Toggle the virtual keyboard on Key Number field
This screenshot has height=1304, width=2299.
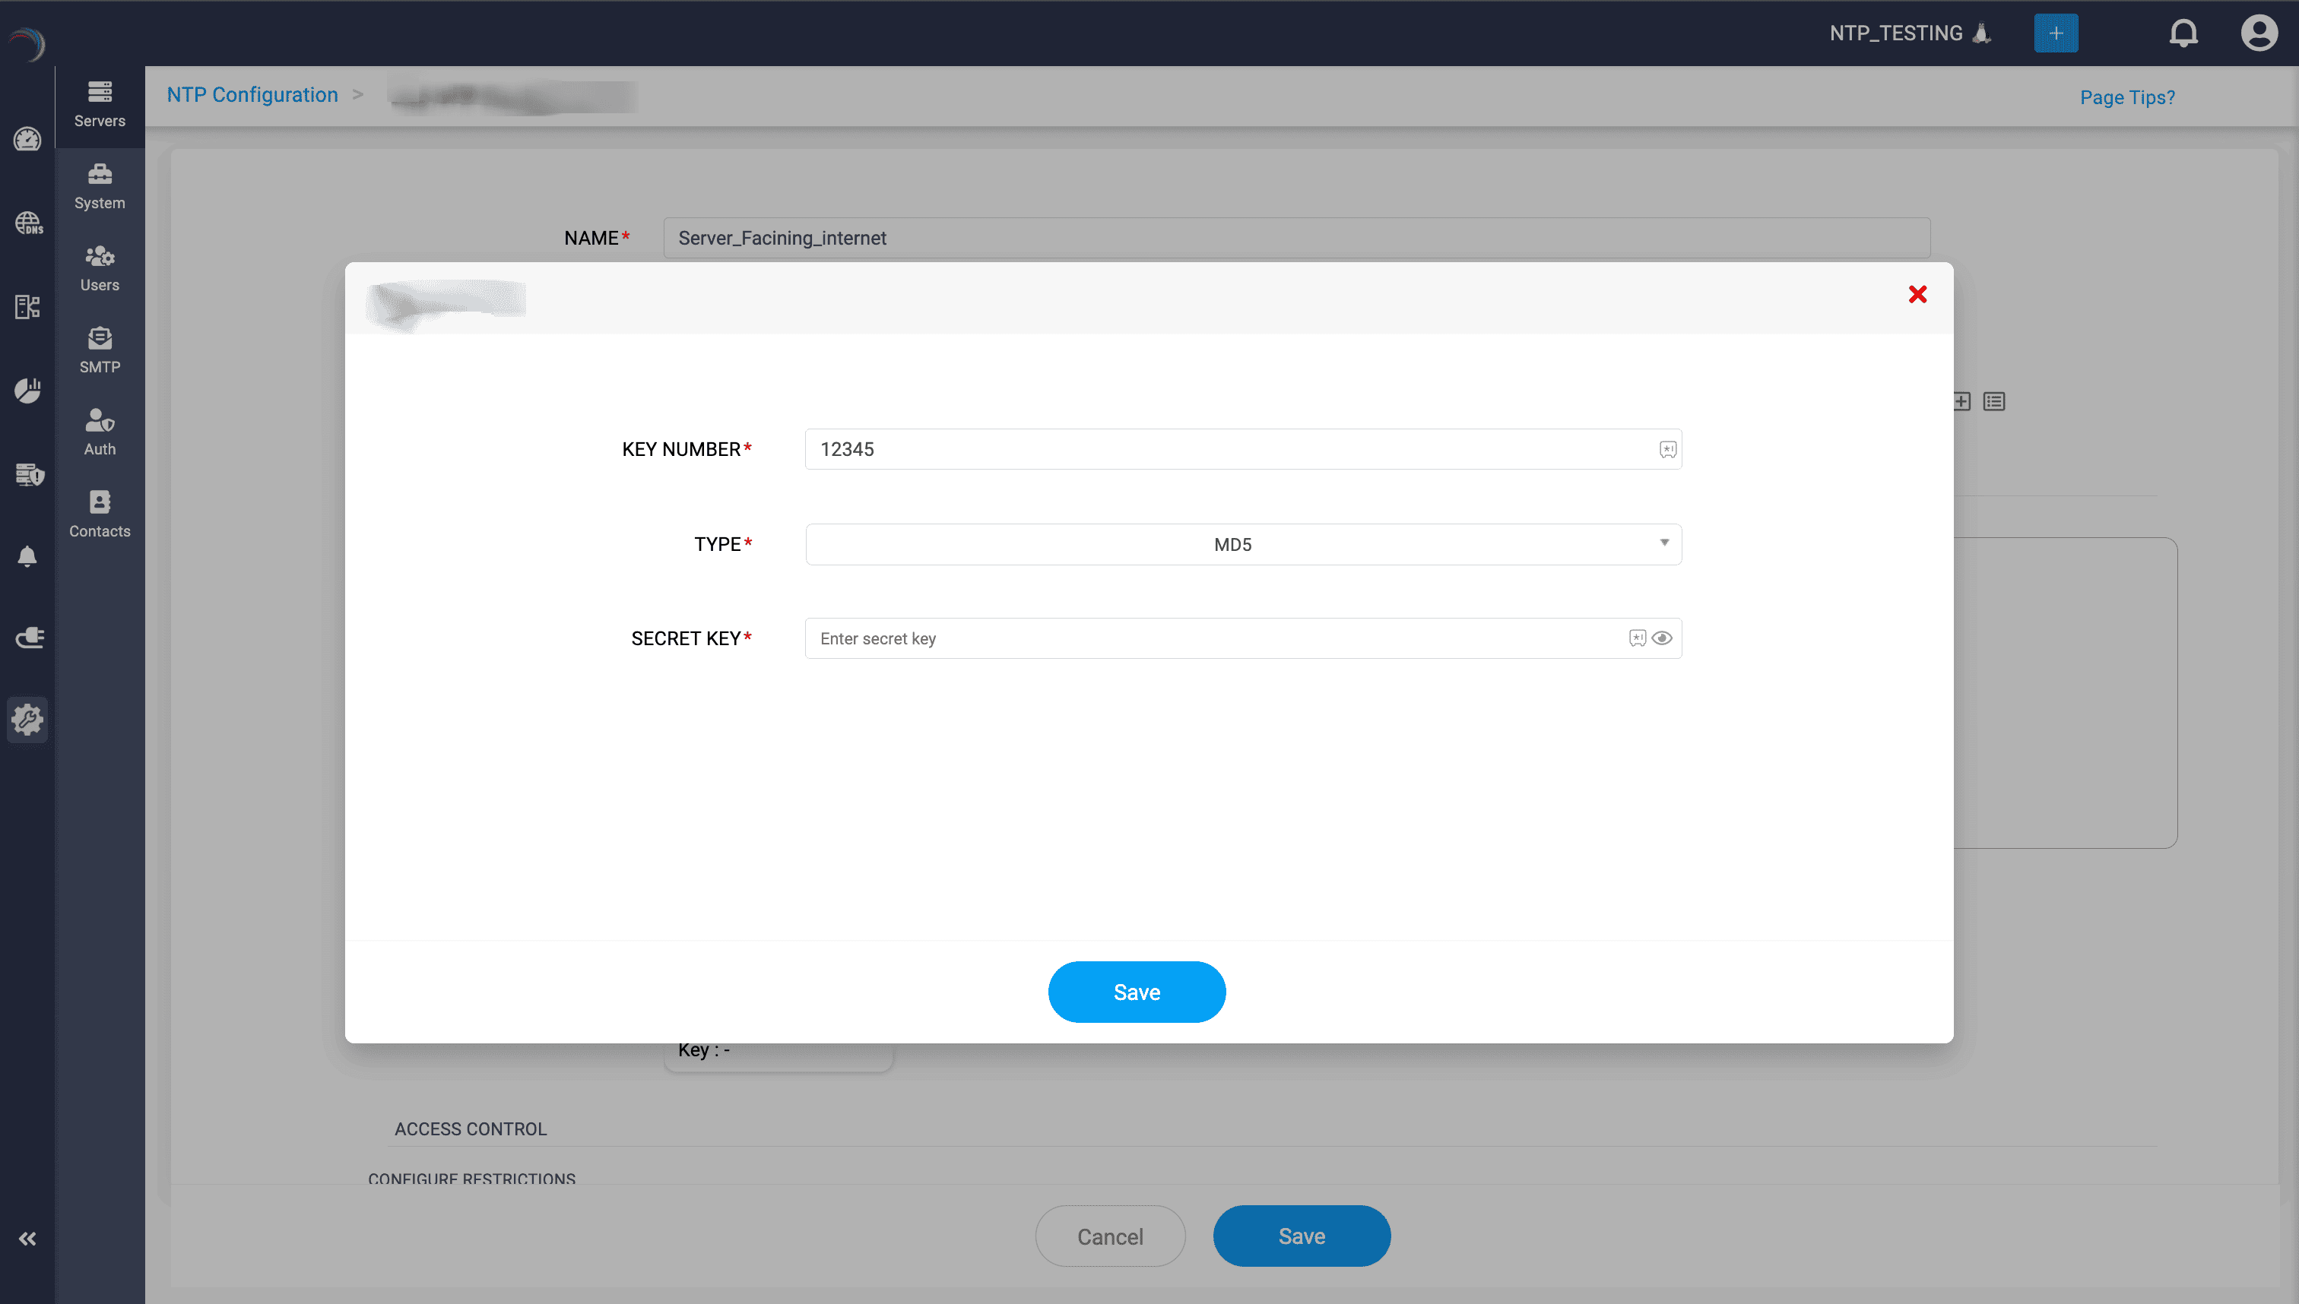point(1667,448)
